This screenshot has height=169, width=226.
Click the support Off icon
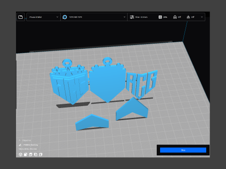click(x=175, y=17)
